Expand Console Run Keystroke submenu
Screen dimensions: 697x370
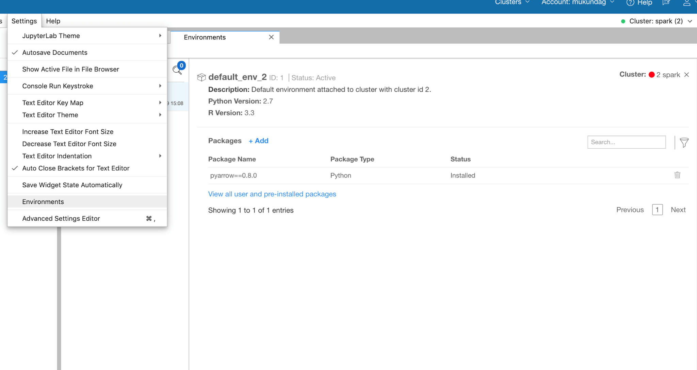coord(87,86)
